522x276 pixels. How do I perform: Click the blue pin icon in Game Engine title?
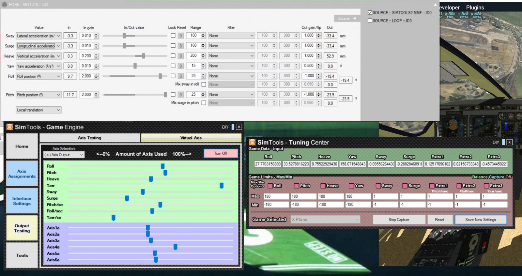click(x=233, y=127)
